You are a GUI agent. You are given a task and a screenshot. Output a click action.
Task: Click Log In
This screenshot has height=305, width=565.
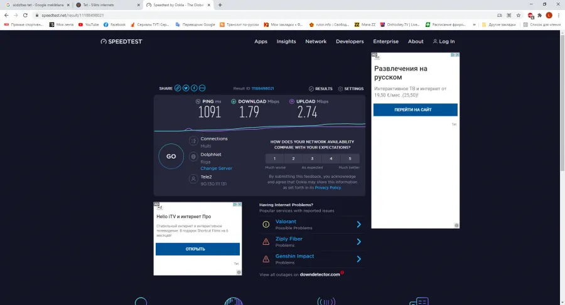tap(444, 41)
